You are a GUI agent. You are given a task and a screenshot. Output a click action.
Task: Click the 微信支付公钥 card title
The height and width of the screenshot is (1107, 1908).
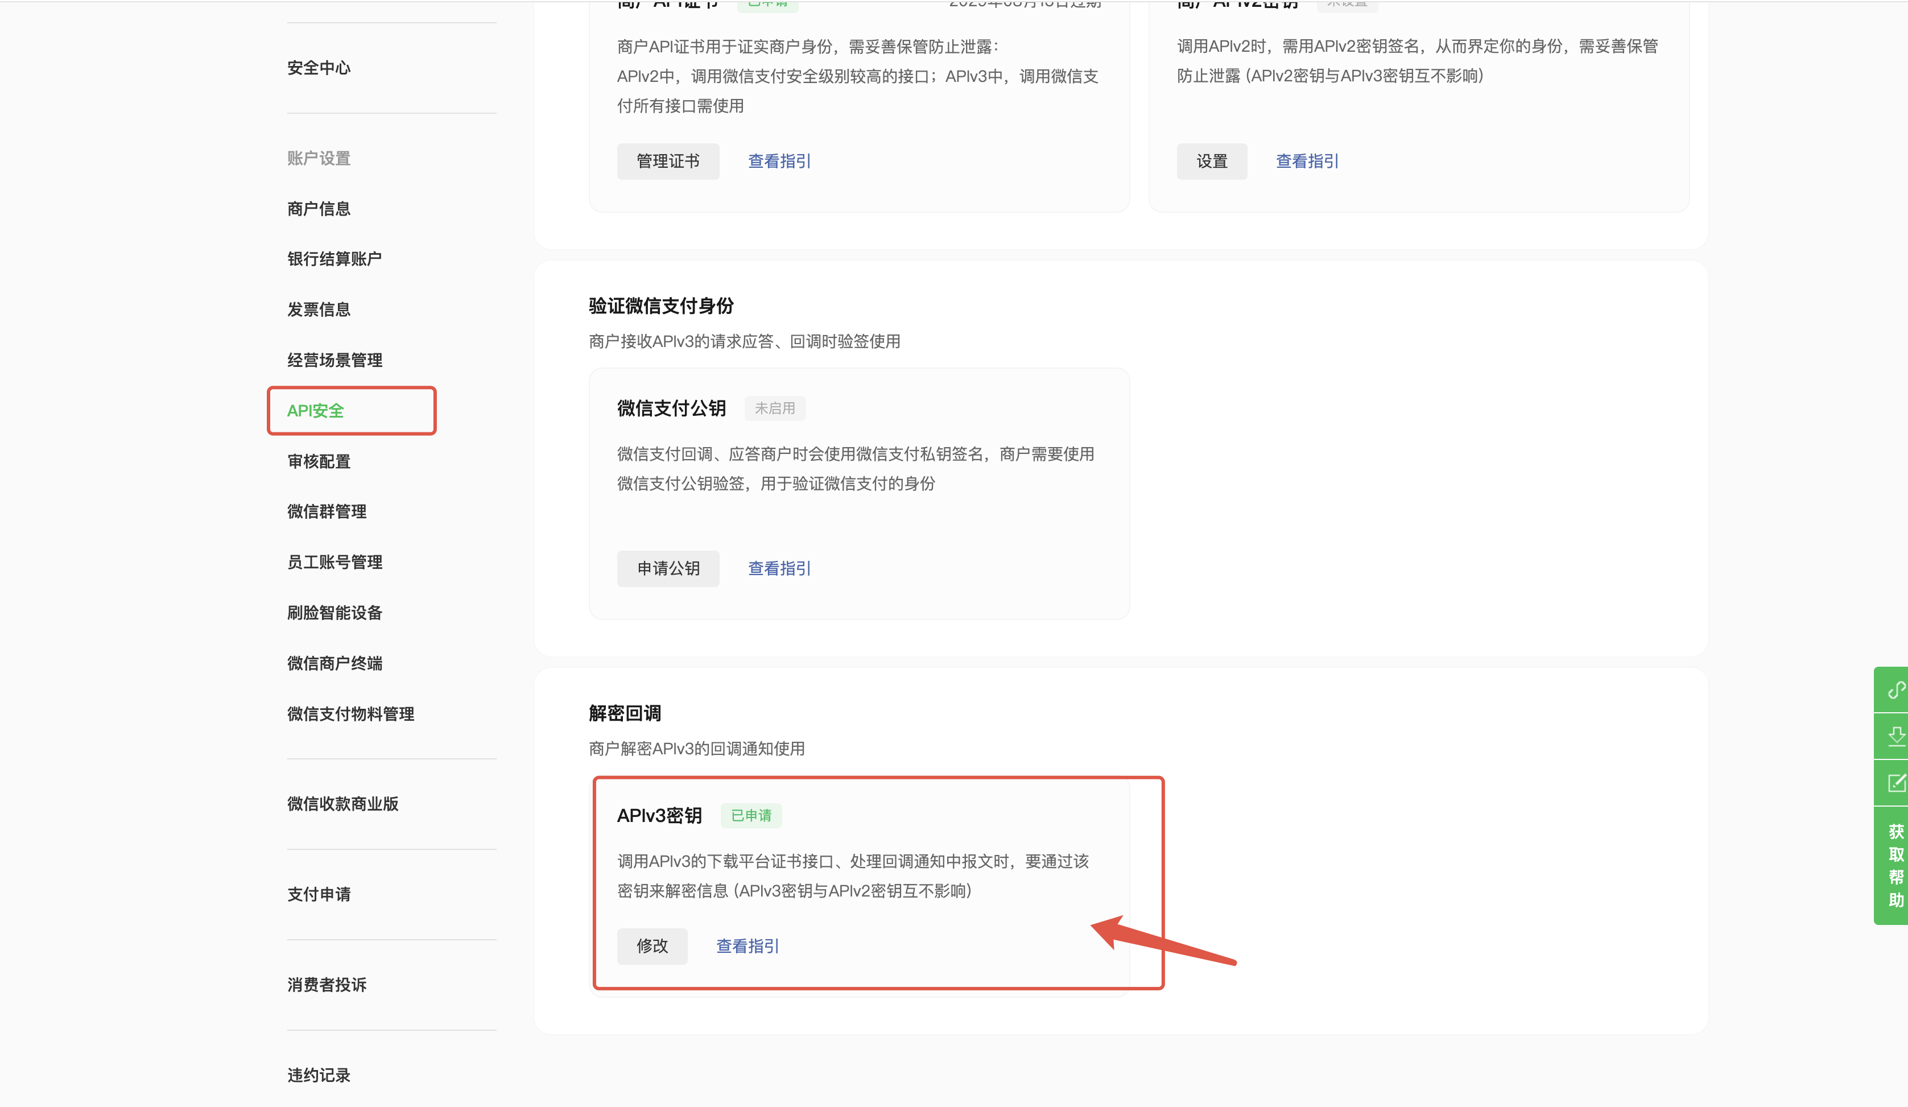672,409
